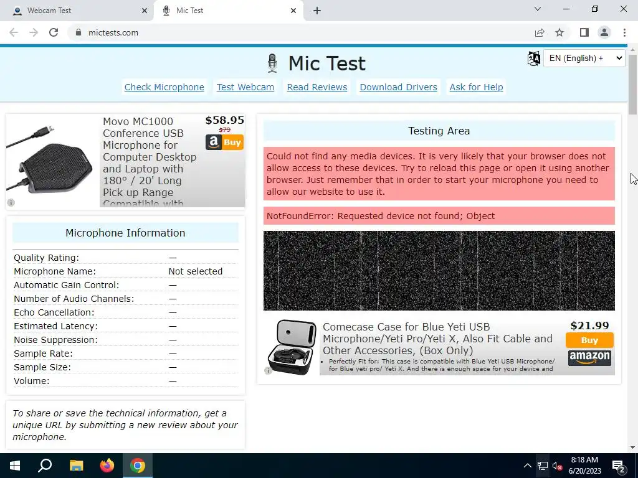
Task: Open the Download Drivers link
Action: (x=398, y=87)
